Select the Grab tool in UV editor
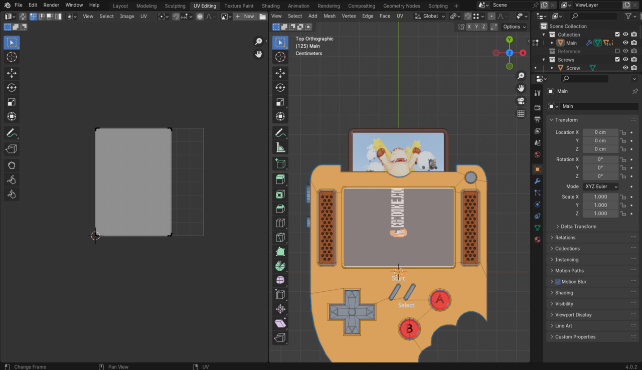Viewport: 642px width, 370px height. (12, 165)
